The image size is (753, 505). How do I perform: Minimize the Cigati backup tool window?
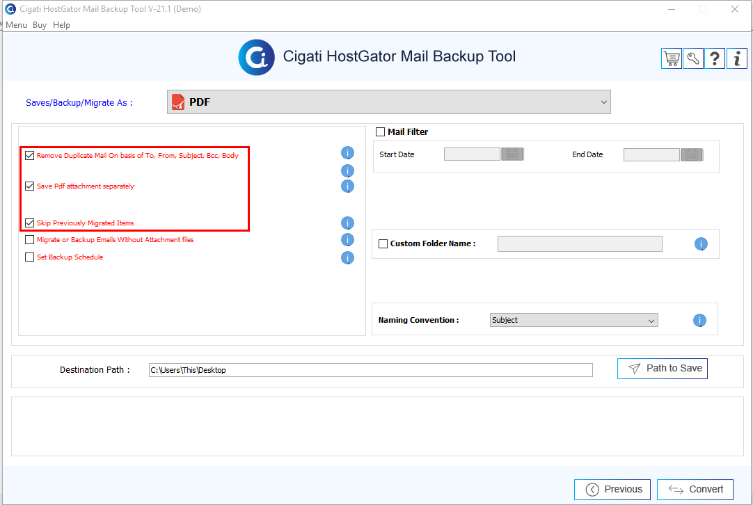tap(672, 9)
